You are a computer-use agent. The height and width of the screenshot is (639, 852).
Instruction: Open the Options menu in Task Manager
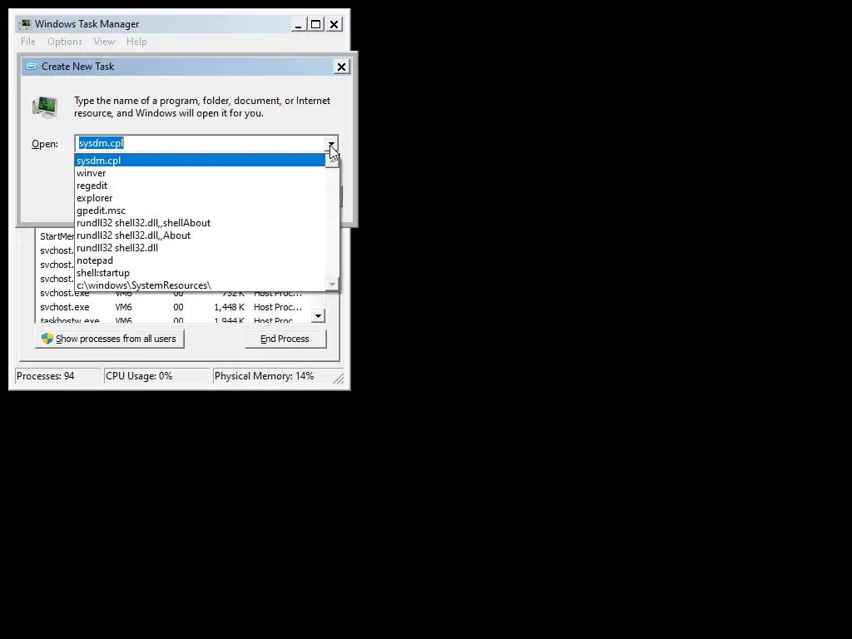(x=65, y=42)
